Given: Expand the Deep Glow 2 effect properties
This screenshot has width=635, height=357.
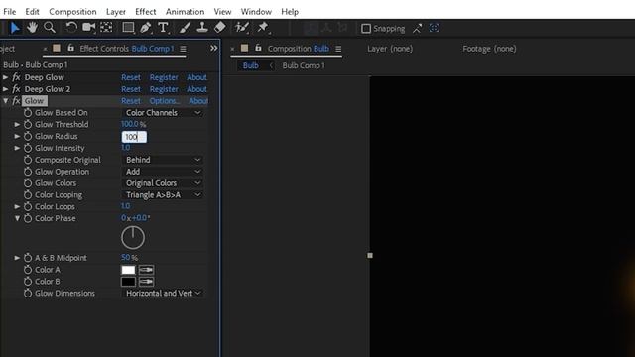Looking at the screenshot, I should click(5, 89).
